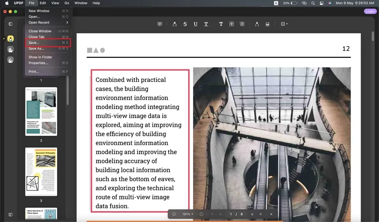Open the 191% zoom level dropdown
Image resolution: width=379 pixels, height=222 pixels.
(188, 214)
